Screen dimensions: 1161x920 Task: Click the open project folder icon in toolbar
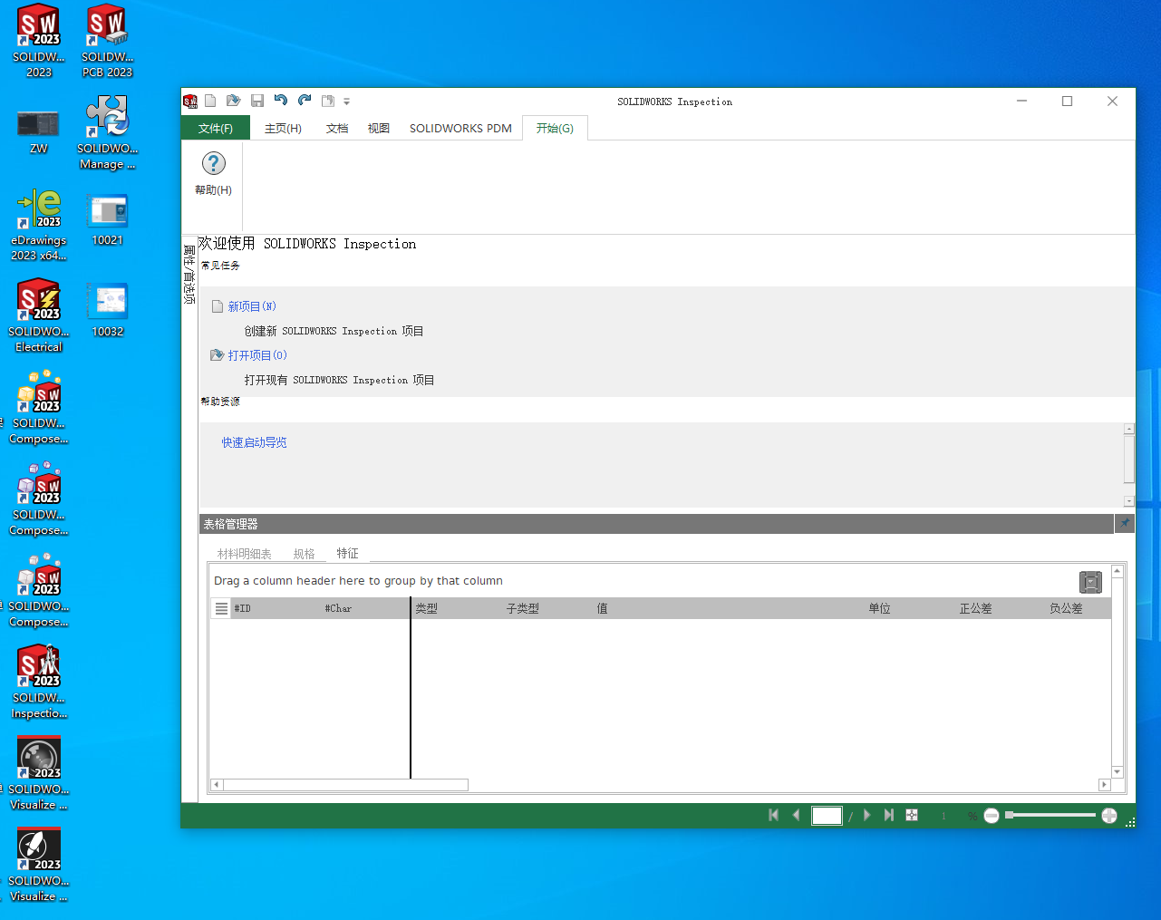tap(233, 101)
